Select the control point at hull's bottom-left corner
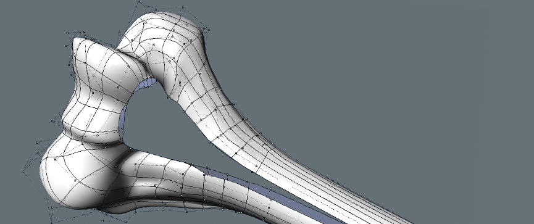Screen dimensions: 534x224 (x=51, y=223)
